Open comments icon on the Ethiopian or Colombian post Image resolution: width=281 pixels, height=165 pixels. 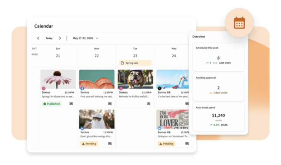pyautogui.click(x=187, y=144)
